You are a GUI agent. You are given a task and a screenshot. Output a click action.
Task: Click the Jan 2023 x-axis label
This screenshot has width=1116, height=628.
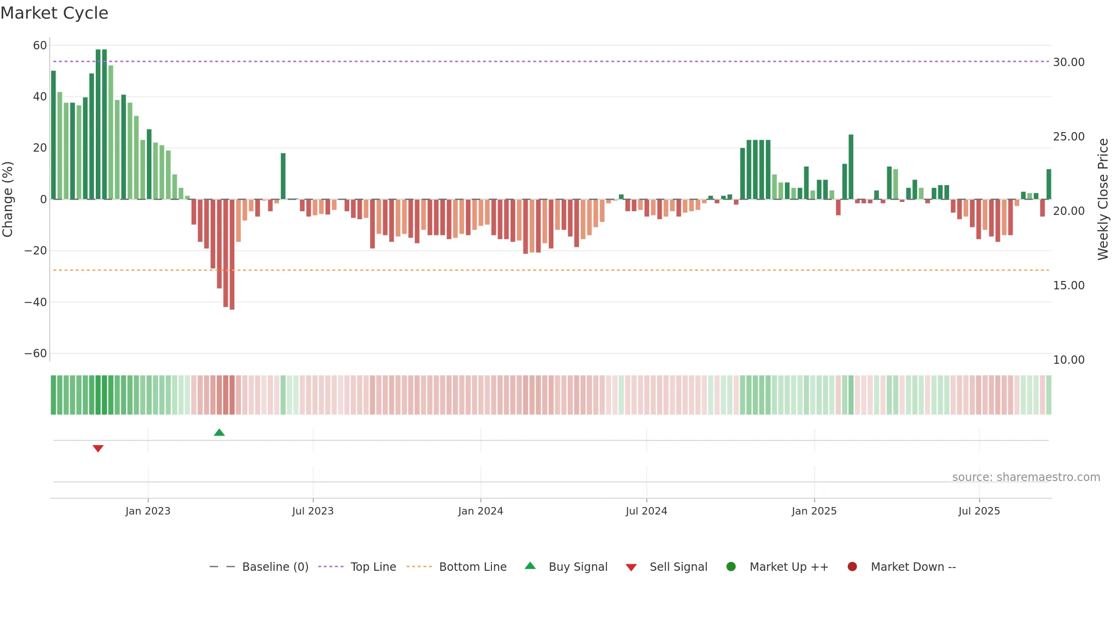pos(148,511)
